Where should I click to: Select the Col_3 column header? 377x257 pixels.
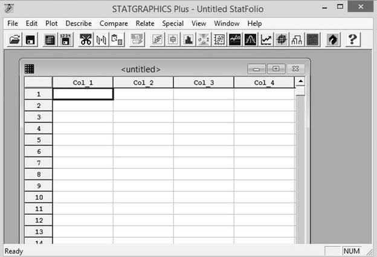204,83
